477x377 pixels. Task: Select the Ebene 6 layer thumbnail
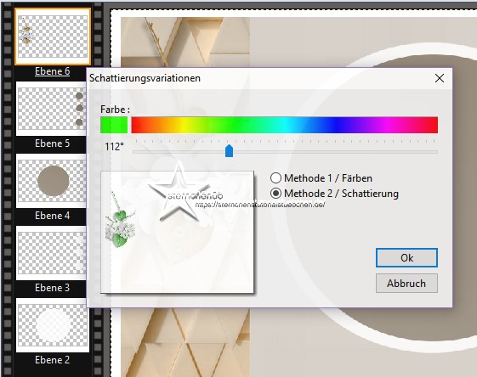[53, 37]
